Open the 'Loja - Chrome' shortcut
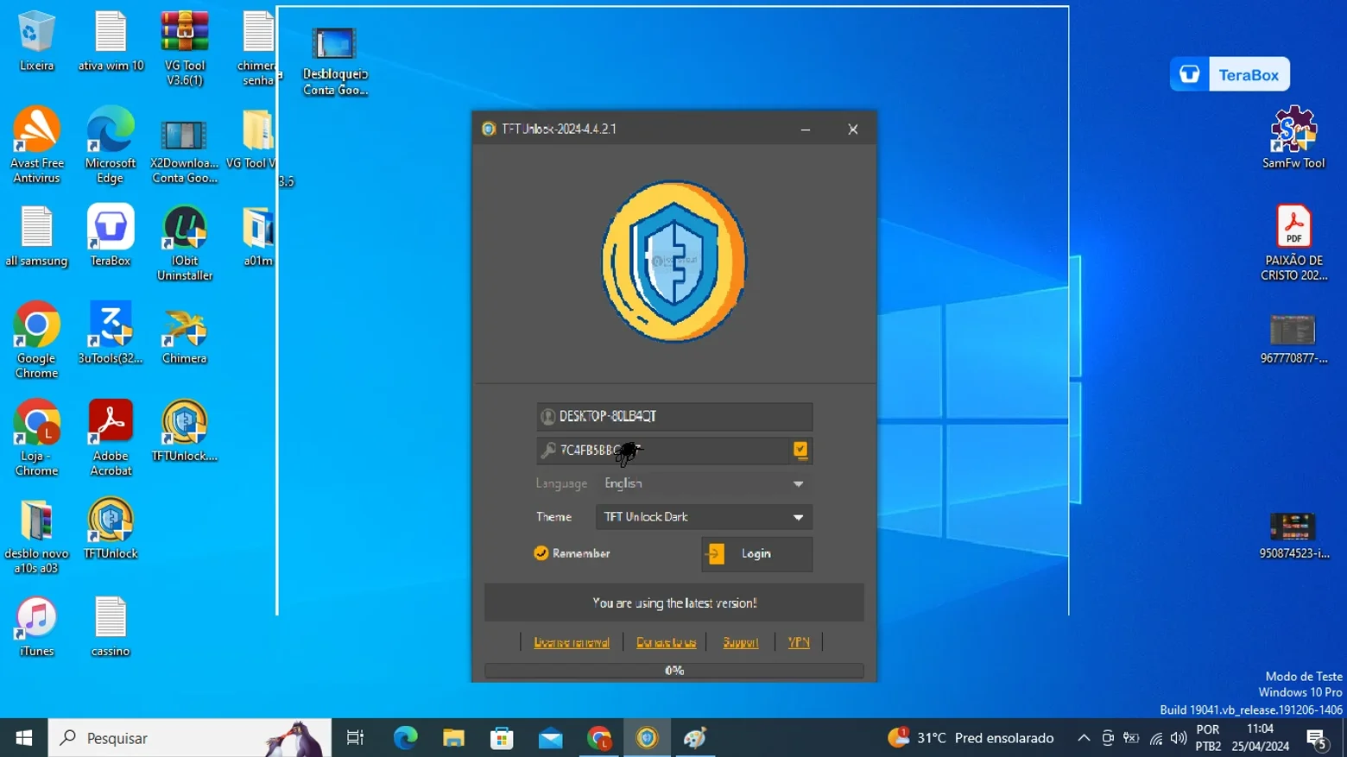This screenshot has width=1347, height=757. 36,438
